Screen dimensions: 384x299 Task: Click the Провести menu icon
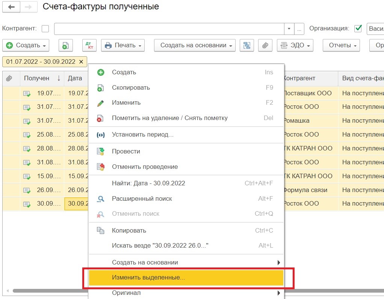[101, 152]
